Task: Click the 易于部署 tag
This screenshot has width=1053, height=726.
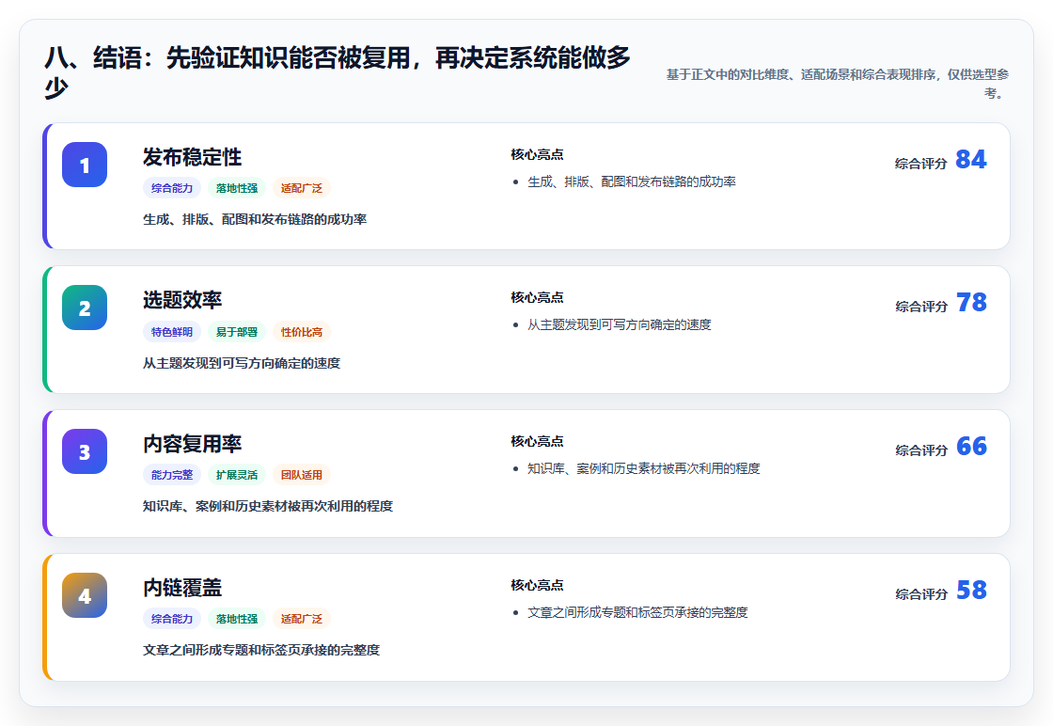Action: tap(236, 332)
